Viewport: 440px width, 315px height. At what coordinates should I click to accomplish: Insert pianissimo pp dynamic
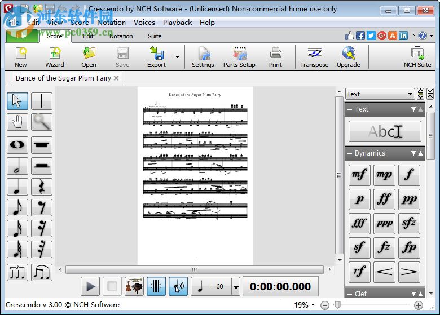[x=409, y=199]
